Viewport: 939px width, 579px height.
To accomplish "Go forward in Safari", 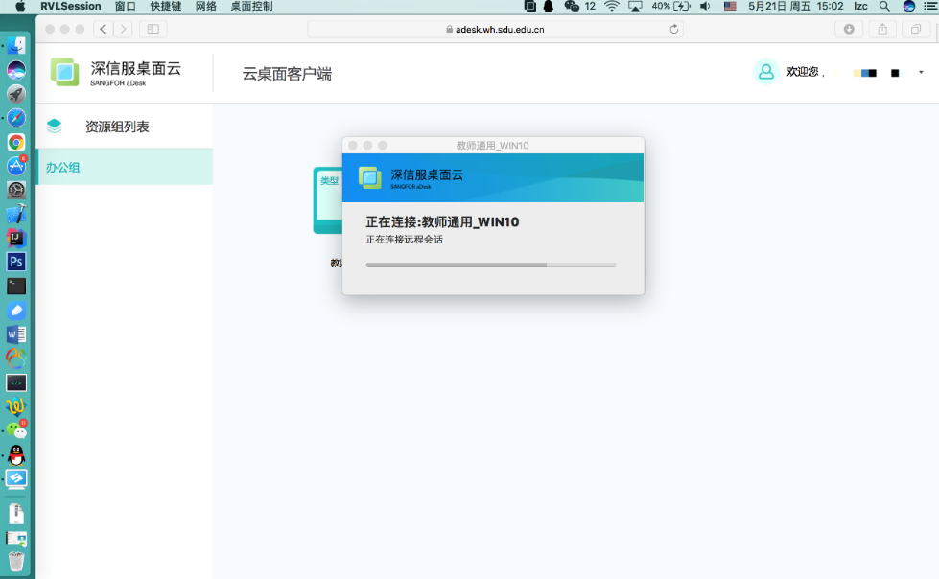I will 124,29.
